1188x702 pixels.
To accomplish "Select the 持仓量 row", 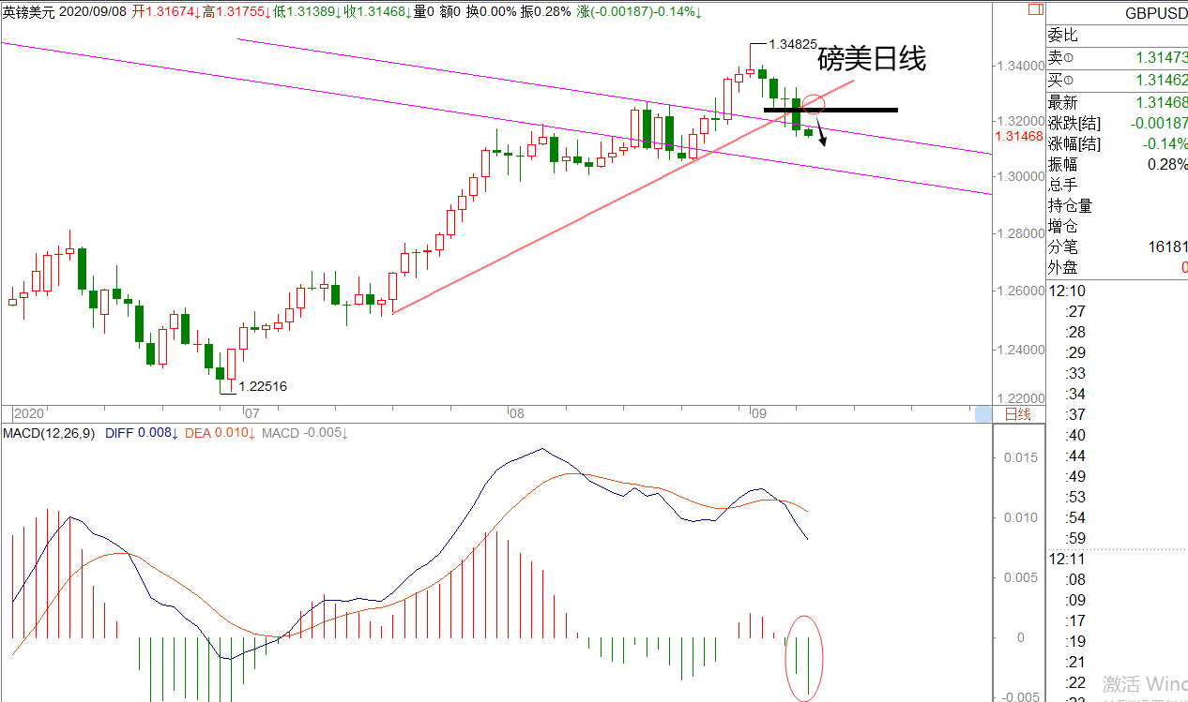I will [1117, 206].
